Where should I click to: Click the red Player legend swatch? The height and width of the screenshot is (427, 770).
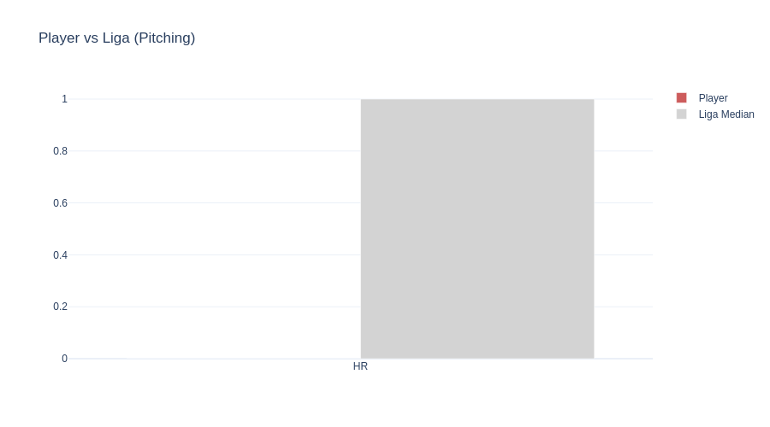click(681, 98)
